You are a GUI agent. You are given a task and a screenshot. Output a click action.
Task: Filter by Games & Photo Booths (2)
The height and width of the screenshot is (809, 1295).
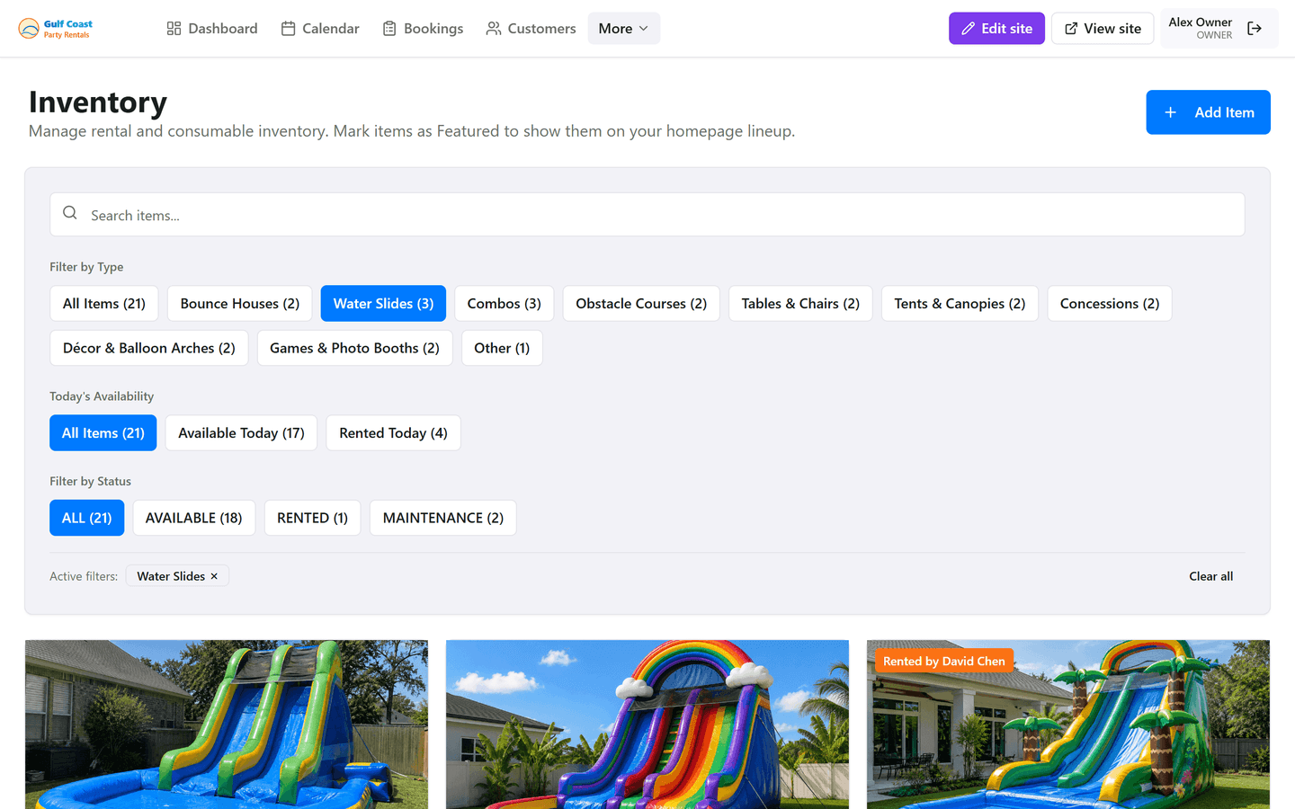point(354,348)
